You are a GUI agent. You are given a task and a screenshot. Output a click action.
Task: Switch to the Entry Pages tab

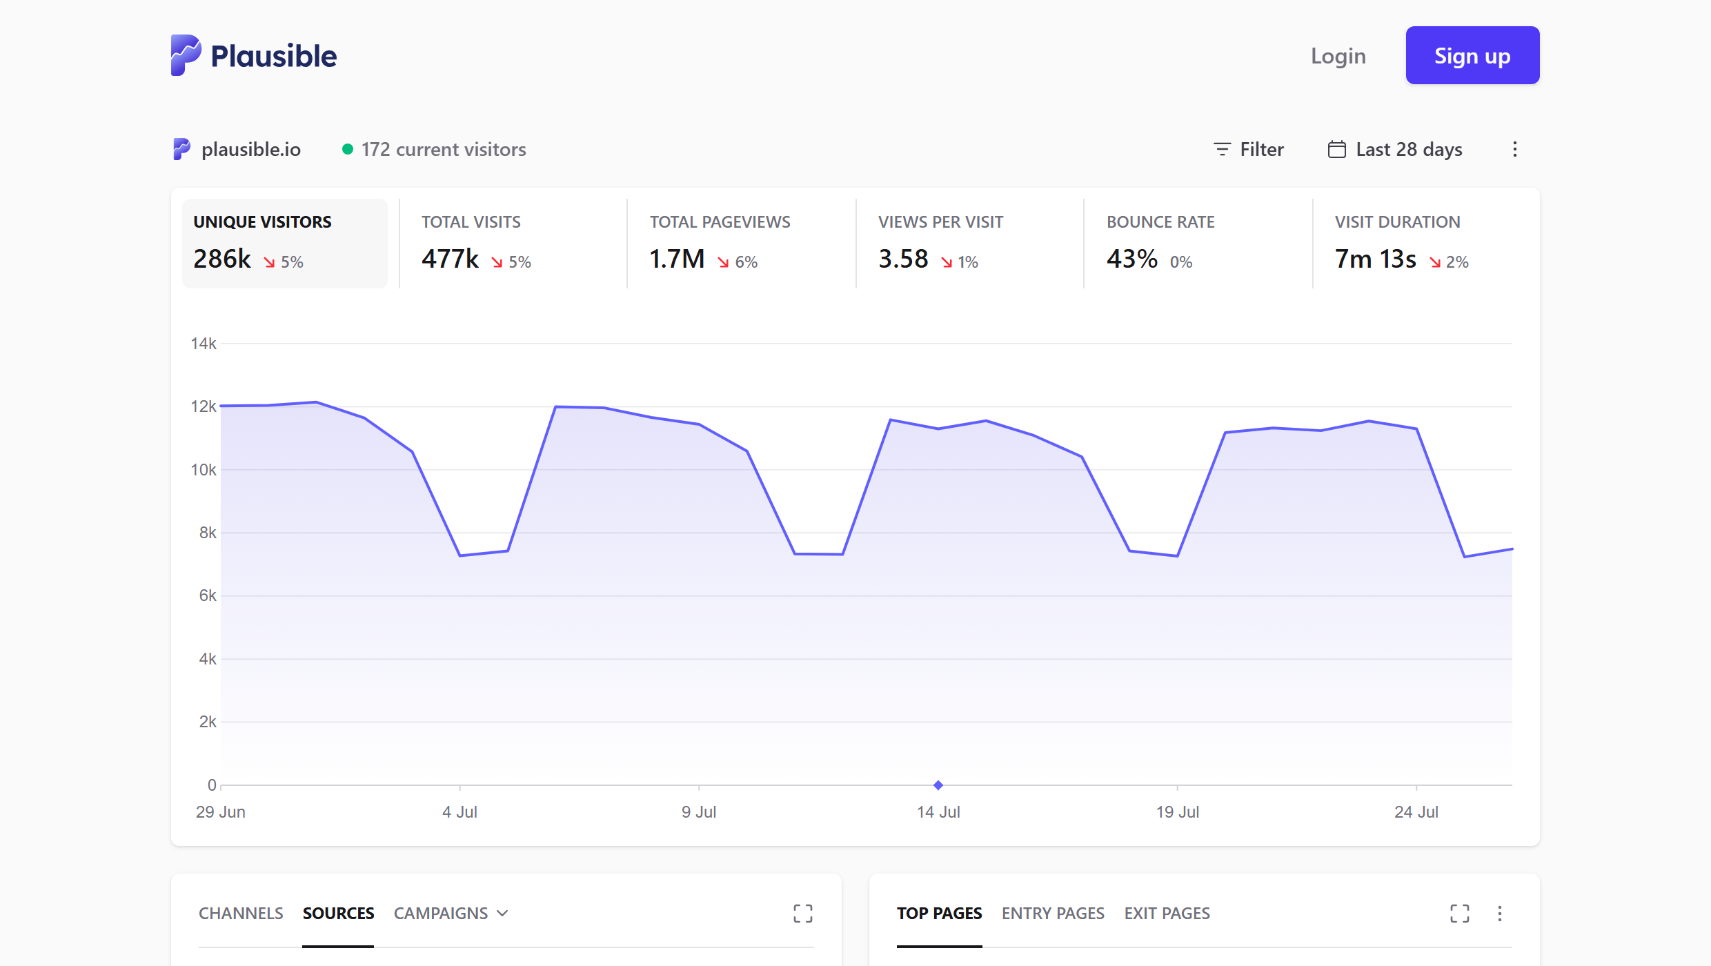pyautogui.click(x=1053, y=914)
